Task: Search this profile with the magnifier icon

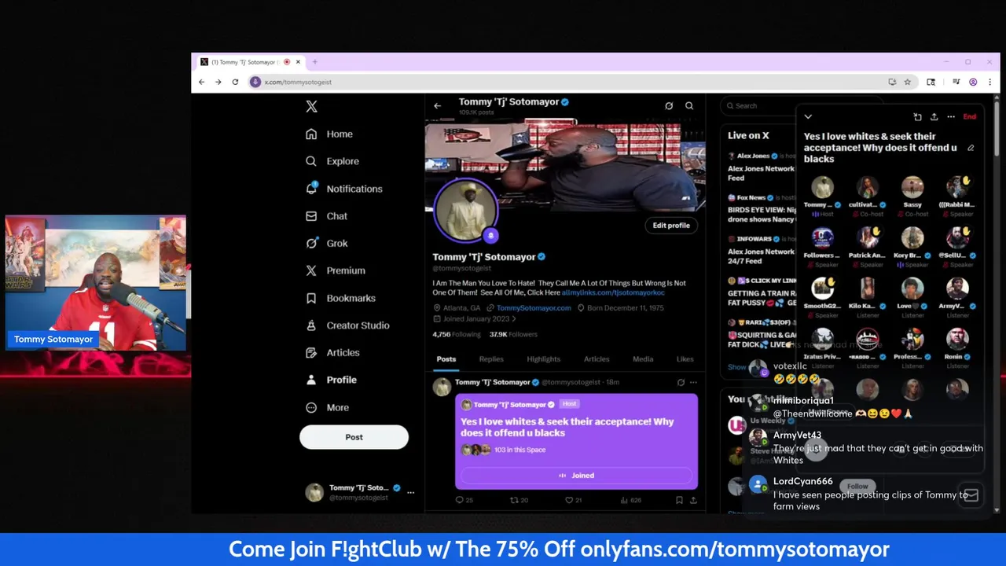Action: [x=689, y=106]
